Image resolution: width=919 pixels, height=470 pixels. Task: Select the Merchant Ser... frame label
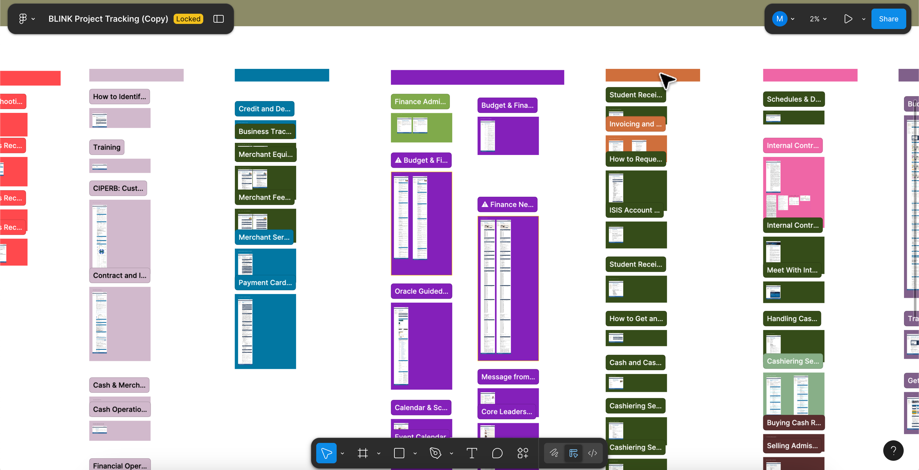point(264,237)
